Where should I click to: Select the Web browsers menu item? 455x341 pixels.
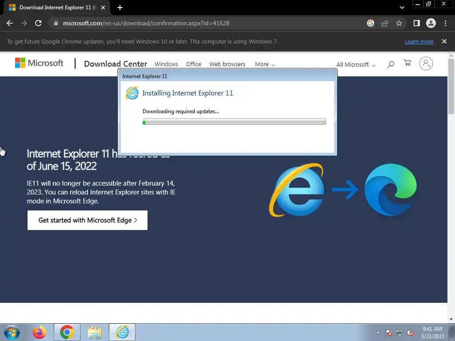pos(227,64)
